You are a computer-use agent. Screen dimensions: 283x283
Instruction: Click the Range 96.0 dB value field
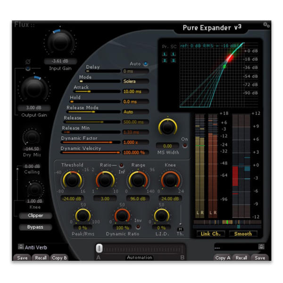click(x=138, y=199)
